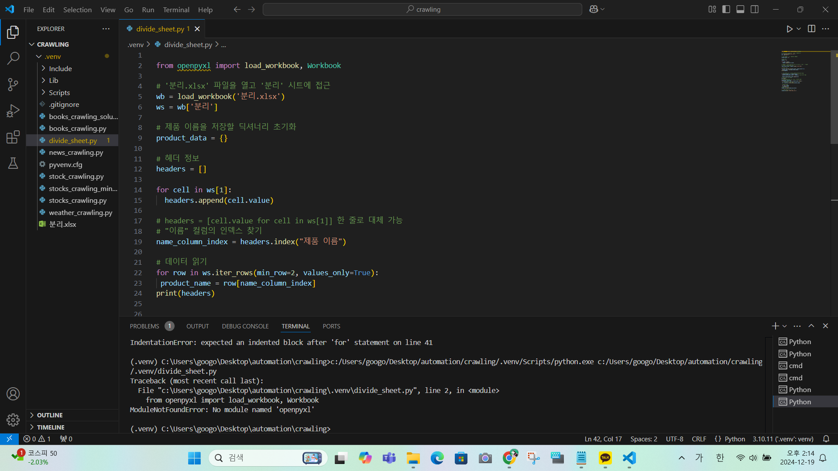Change file encoding UTF-8

(x=674, y=439)
